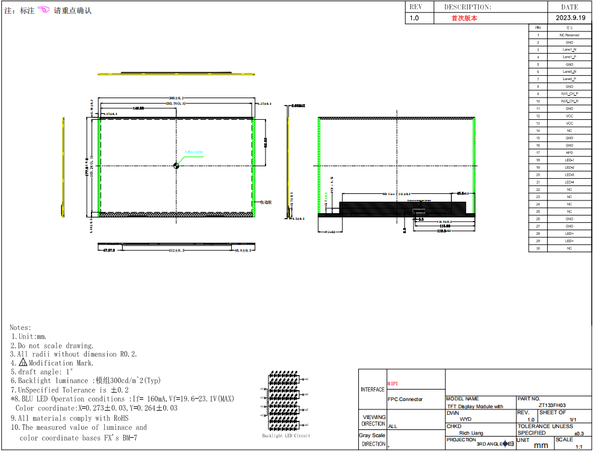The height and width of the screenshot is (451, 593).
Task: Click the third angle projection symbol
Action: click(x=508, y=444)
